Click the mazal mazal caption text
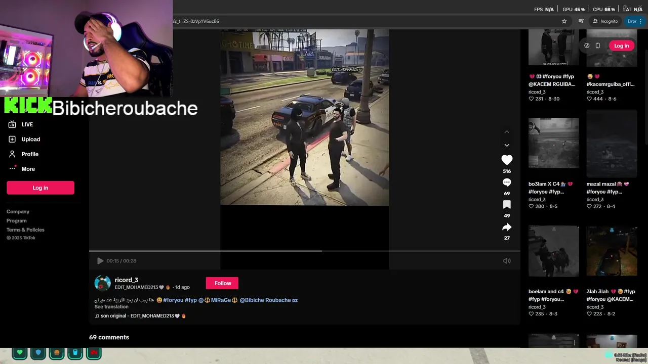Viewport: 648px width, 364px height. coord(607,188)
